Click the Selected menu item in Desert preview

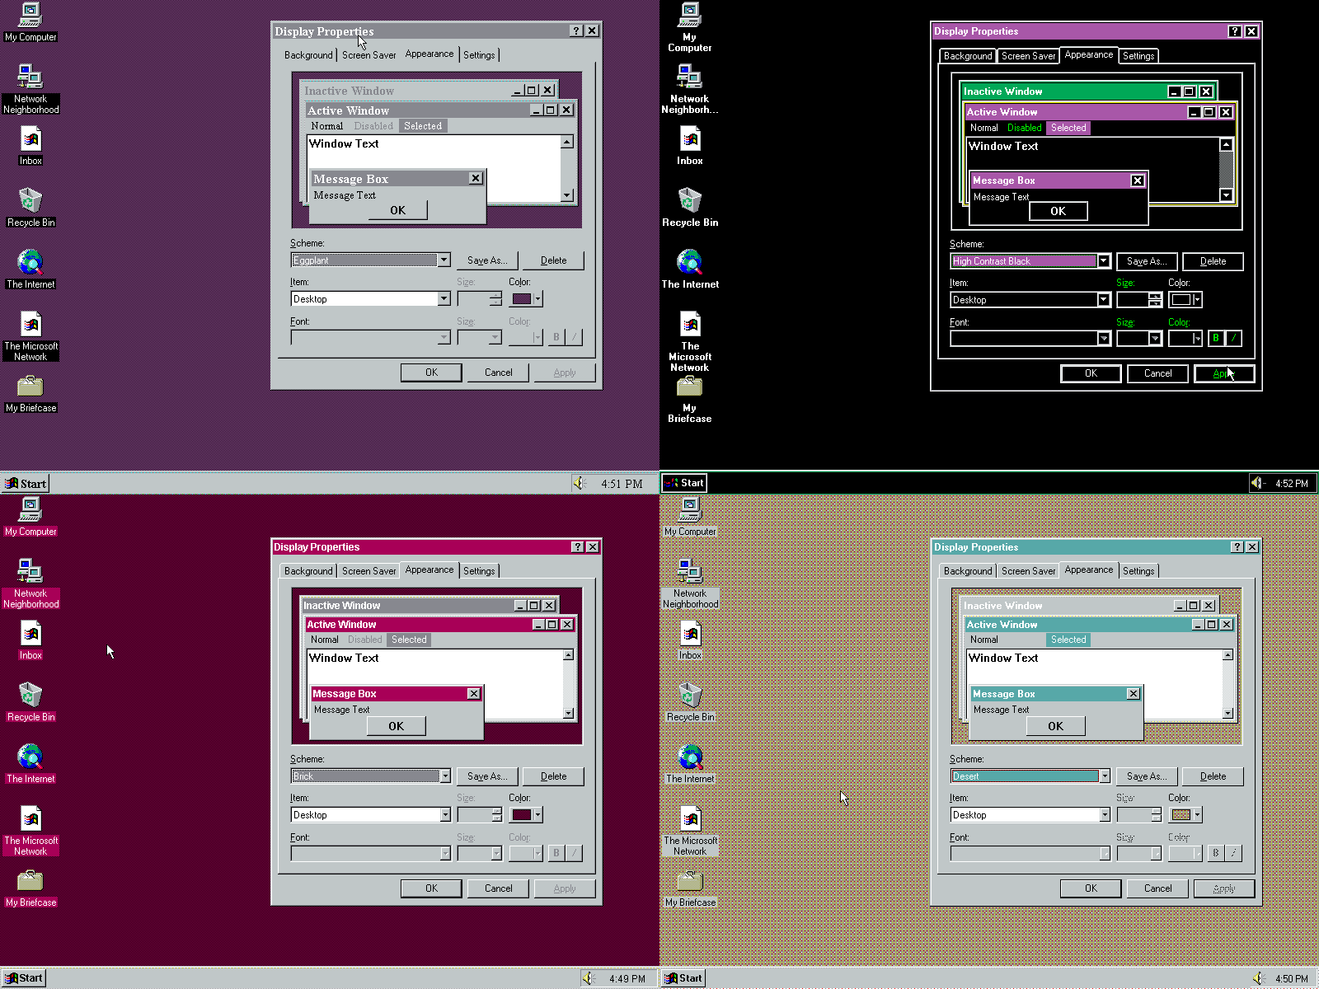[1068, 640]
